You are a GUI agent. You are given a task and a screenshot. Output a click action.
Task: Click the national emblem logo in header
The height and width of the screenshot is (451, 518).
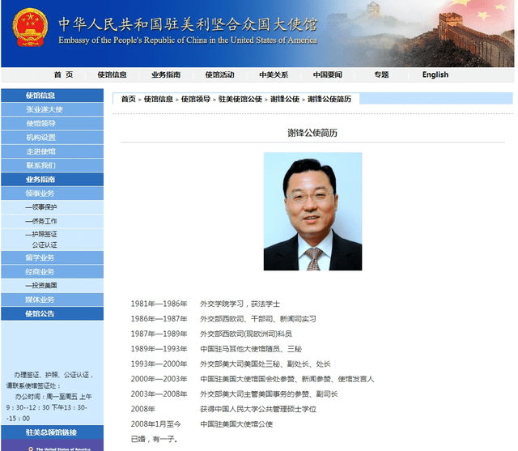(30, 28)
